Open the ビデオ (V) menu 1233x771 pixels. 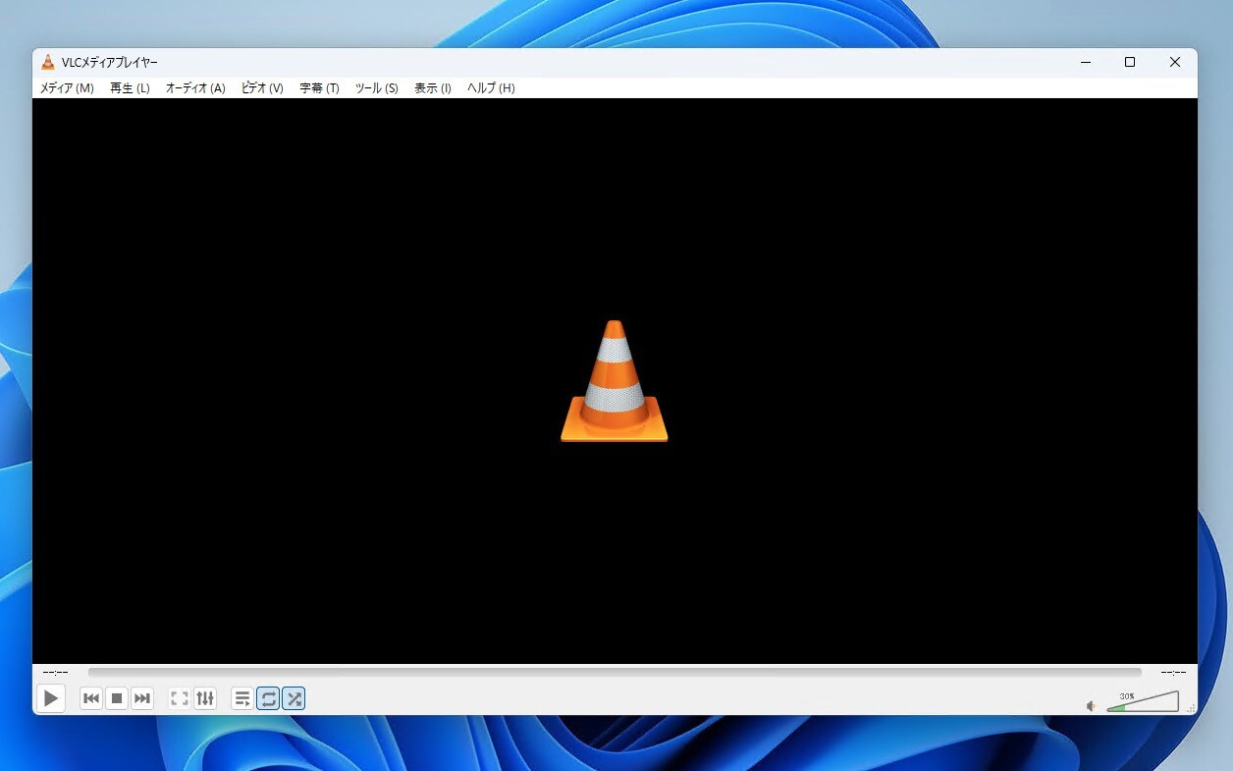click(262, 88)
